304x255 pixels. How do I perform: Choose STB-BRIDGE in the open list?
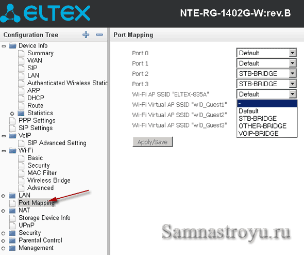pyautogui.click(x=267, y=119)
